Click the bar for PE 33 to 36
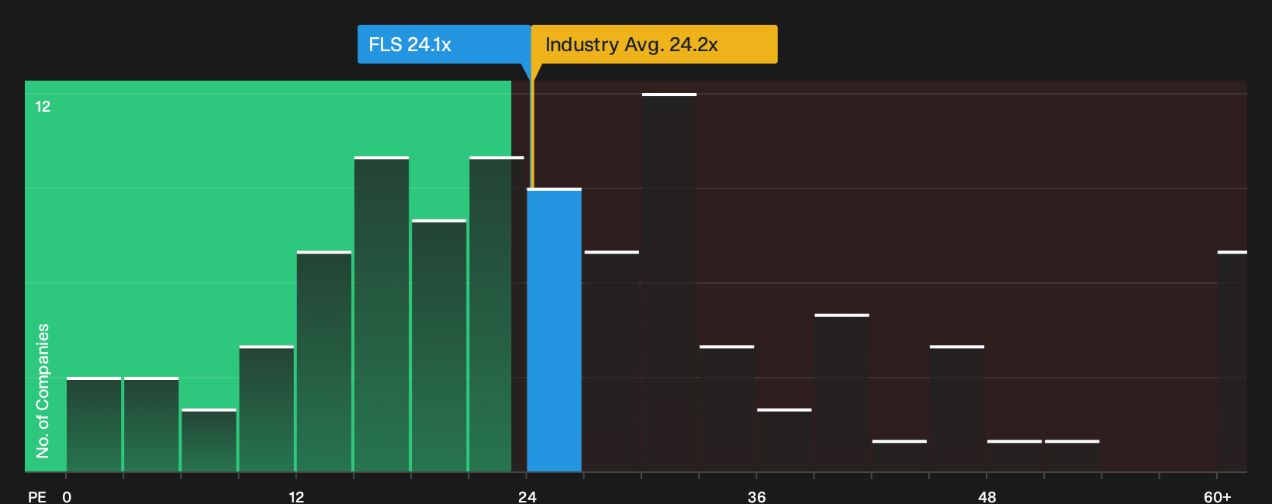The width and height of the screenshot is (1272, 504). point(727,409)
